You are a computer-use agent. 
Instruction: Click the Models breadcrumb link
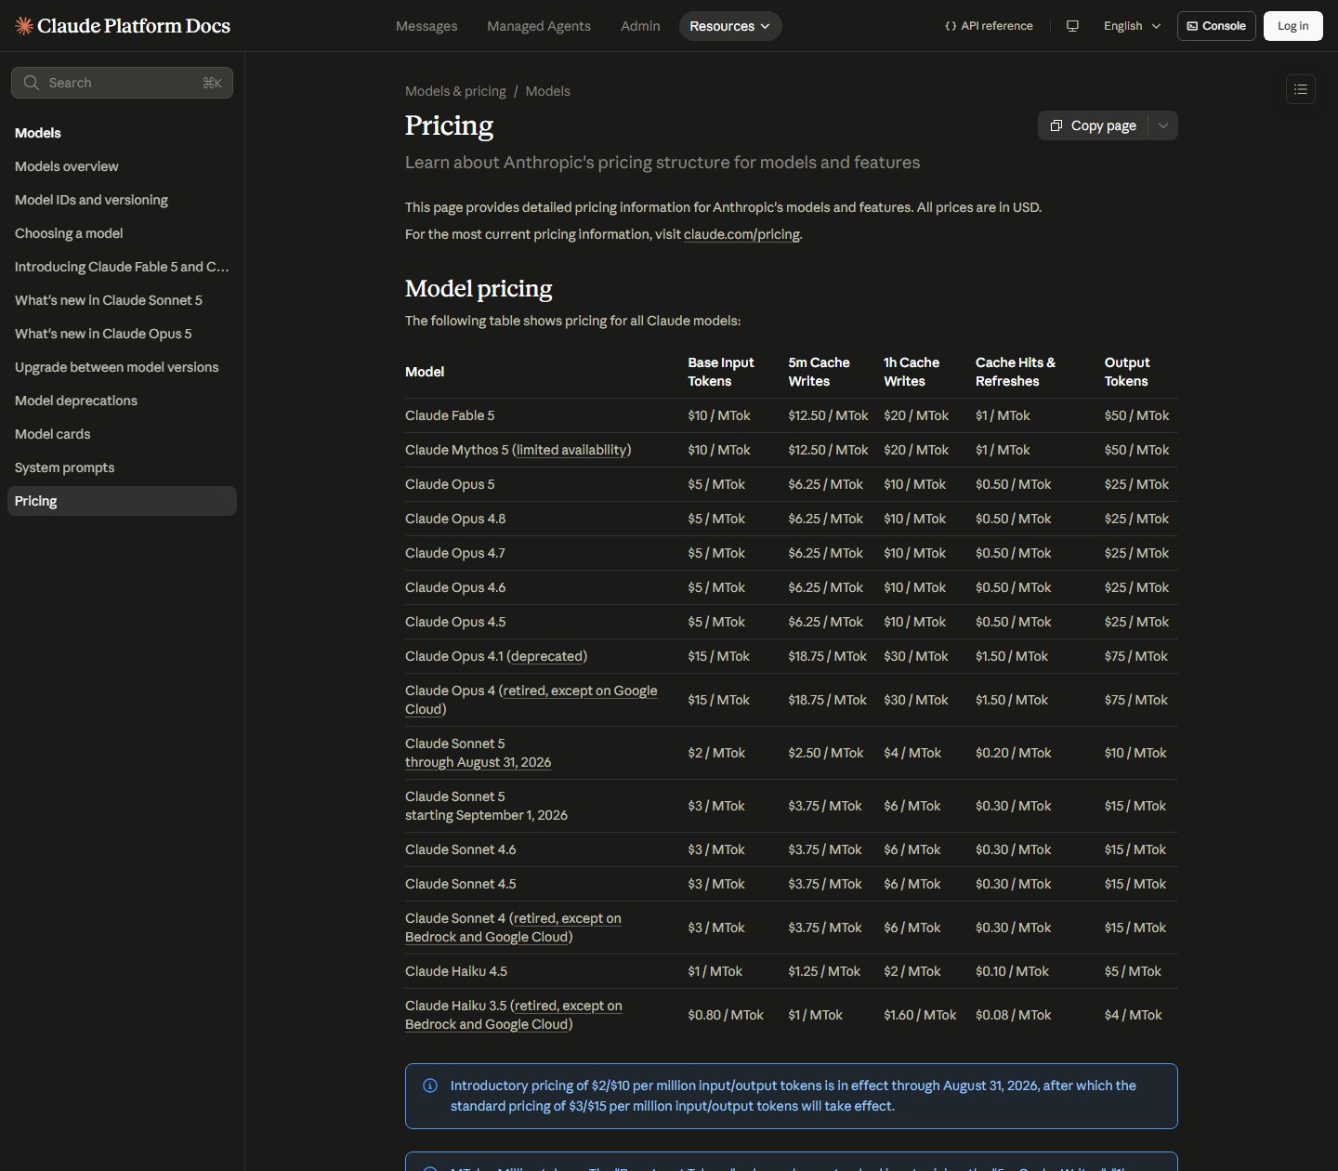point(547,91)
